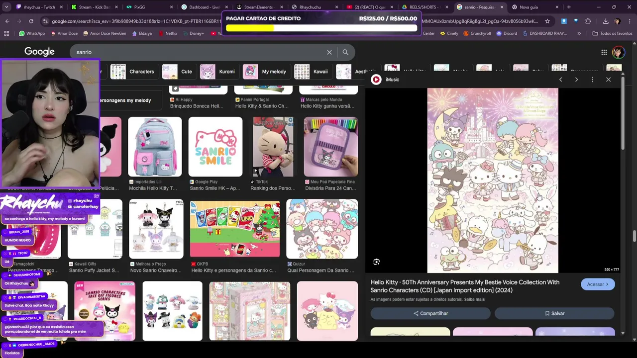Open the Discord bookmark

tap(506, 33)
